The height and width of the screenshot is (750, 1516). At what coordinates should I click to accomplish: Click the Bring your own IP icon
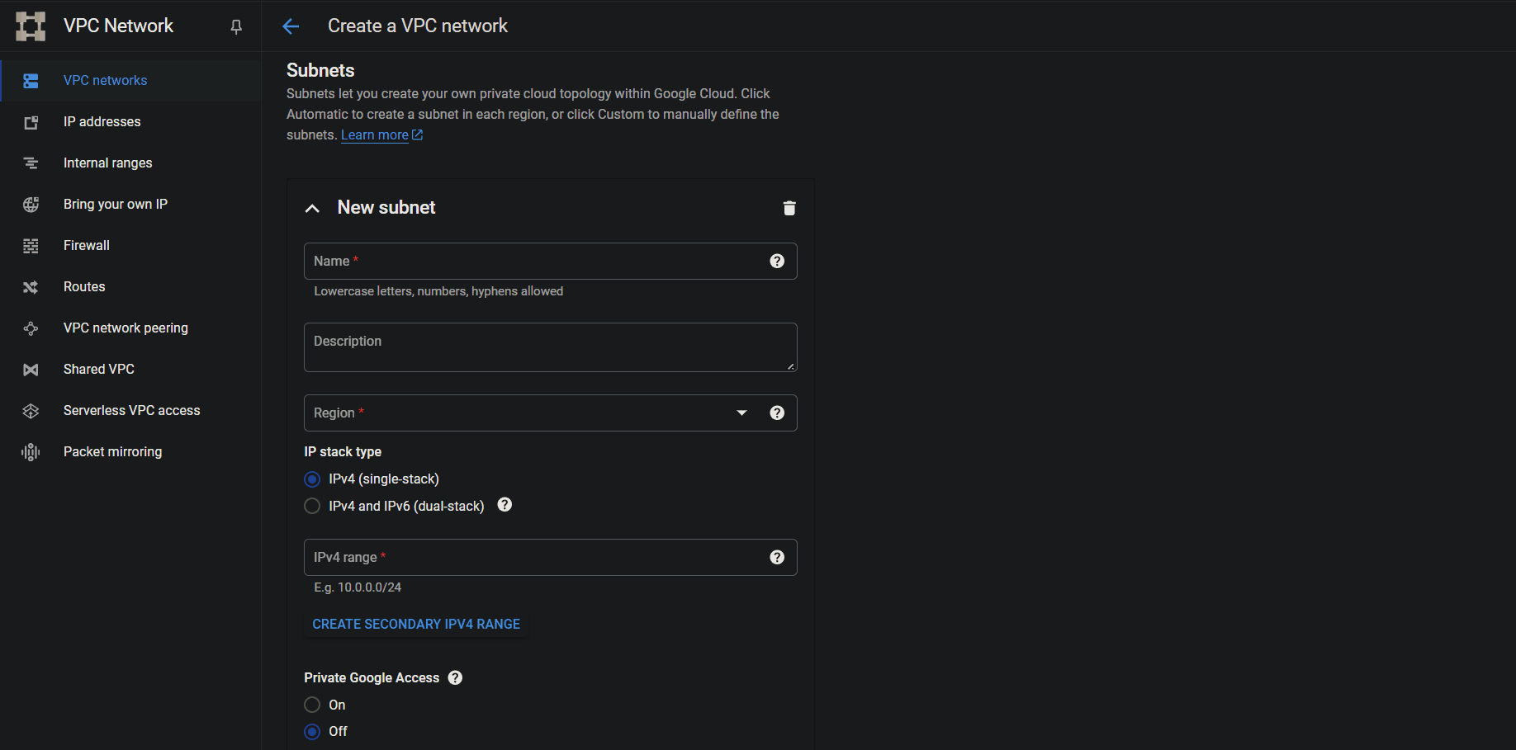click(31, 205)
